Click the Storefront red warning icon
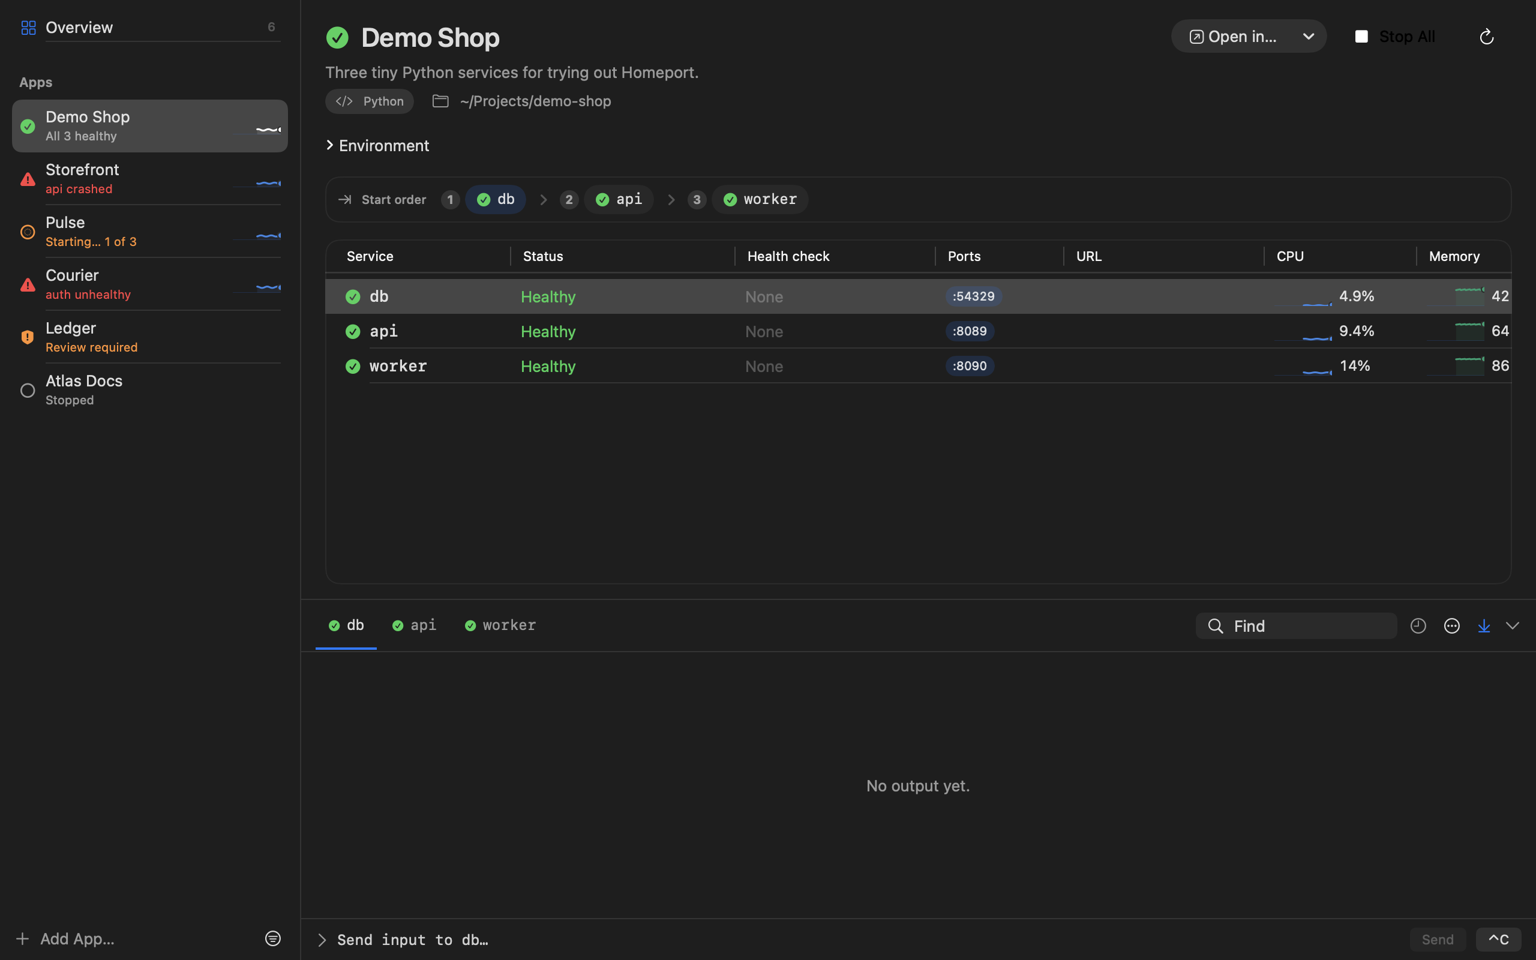Screen dimensions: 1536x960 coord(27,179)
